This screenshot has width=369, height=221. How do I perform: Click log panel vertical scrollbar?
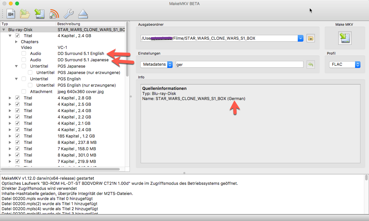(x=366, y=177)
